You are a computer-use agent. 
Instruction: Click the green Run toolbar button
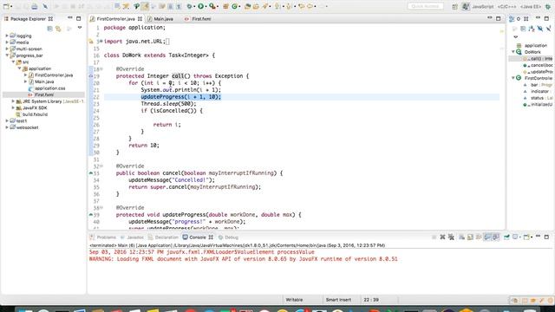click(x=200, y=6)
